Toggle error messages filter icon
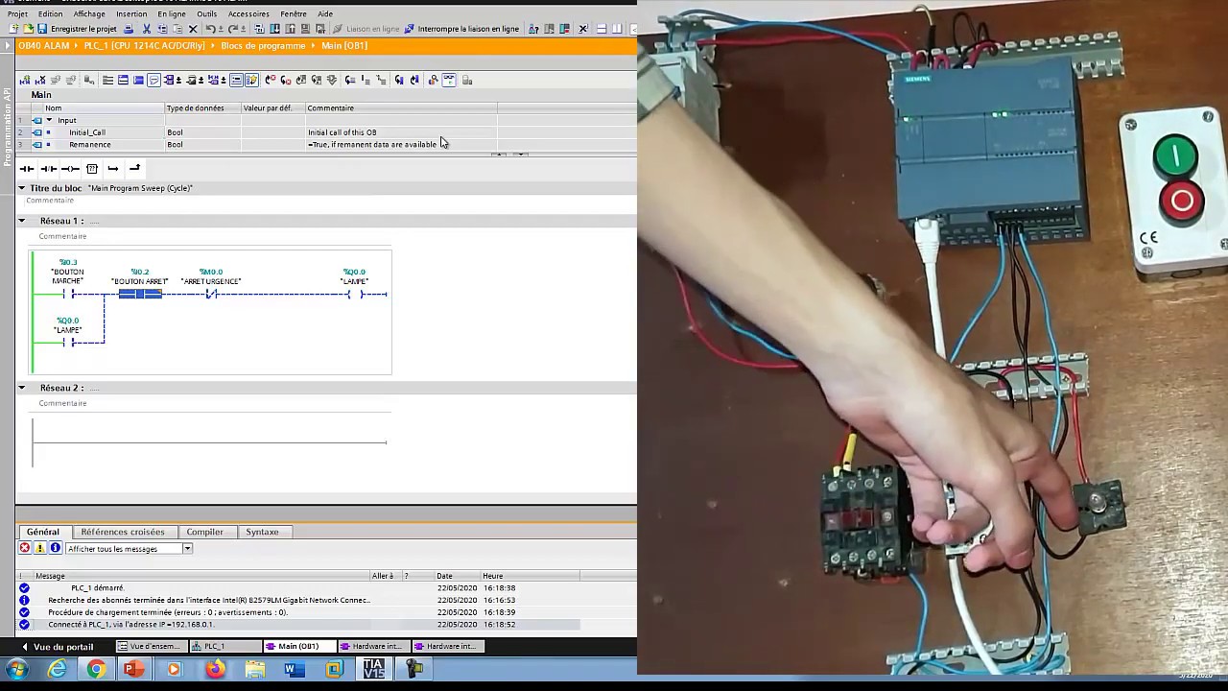This screenshot has width=1228, height=691. pyautogui.click(x=25, y=548)
